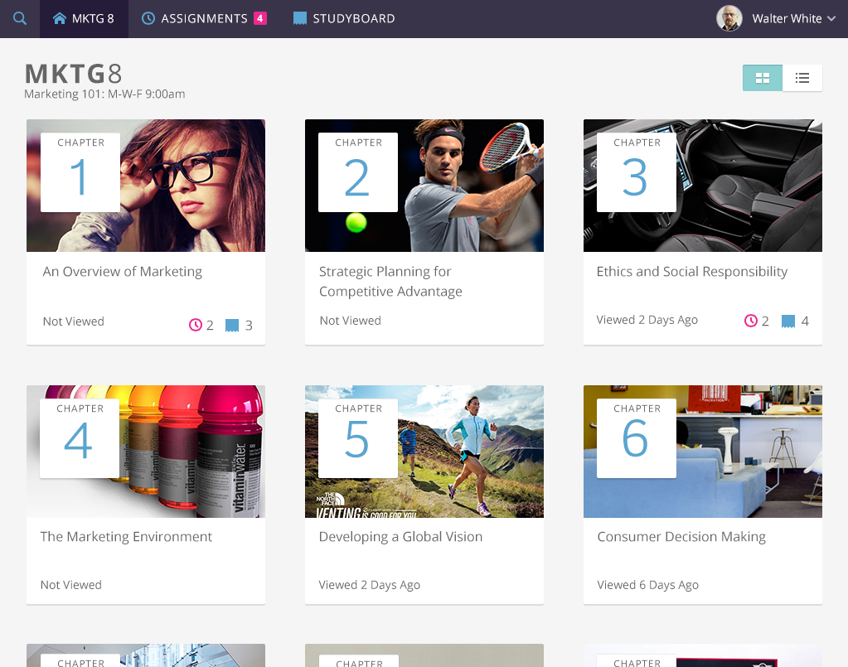Click the home icon beside MKTG 8
Image resolution: width=848 pixels, height=667 pixels.
60,18
